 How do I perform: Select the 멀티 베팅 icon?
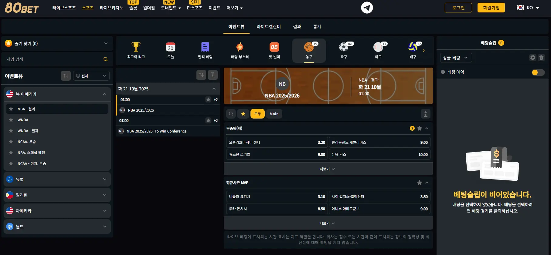pyautogui.click(x=205, y=47)
